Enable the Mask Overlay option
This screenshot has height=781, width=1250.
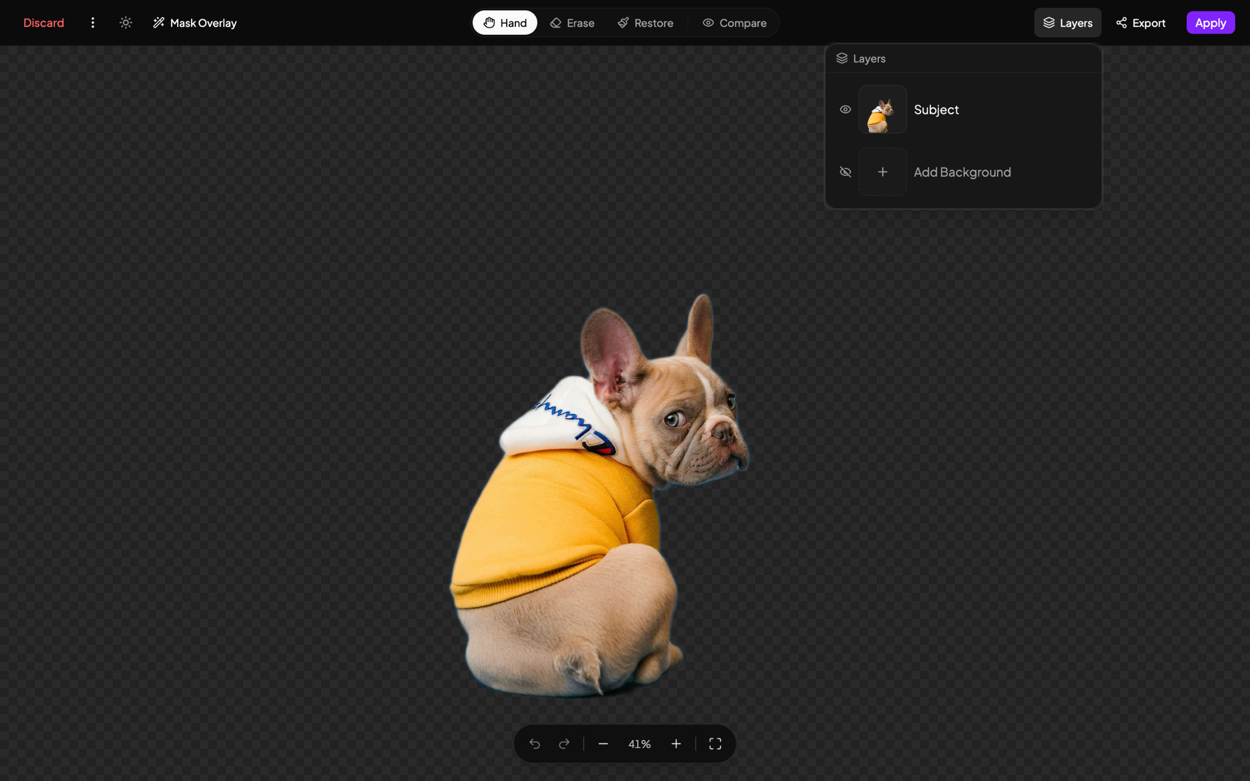tap(195, 23)
